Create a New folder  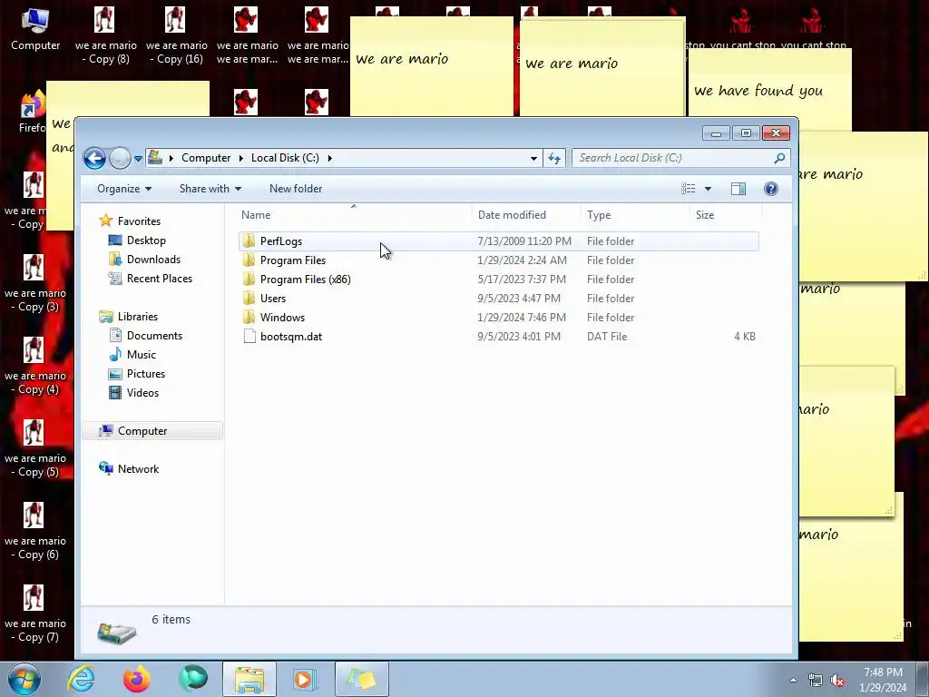pyautogui.click(x=296, y=189)
